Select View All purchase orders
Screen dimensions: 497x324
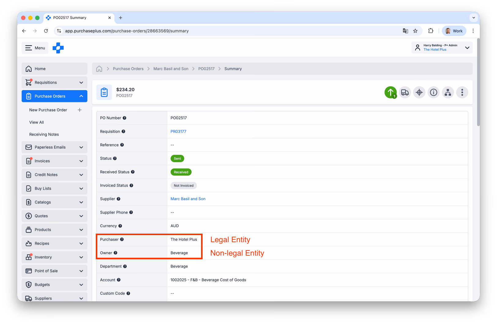[x=36, y=122]
